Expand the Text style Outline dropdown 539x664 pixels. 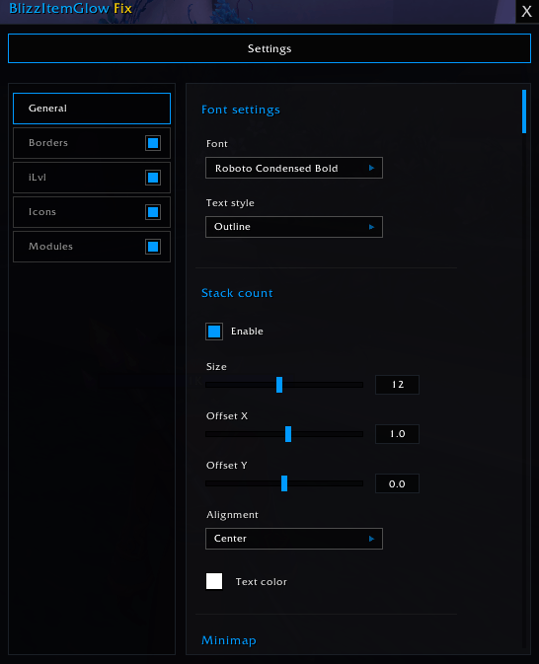tap(294, 227)
